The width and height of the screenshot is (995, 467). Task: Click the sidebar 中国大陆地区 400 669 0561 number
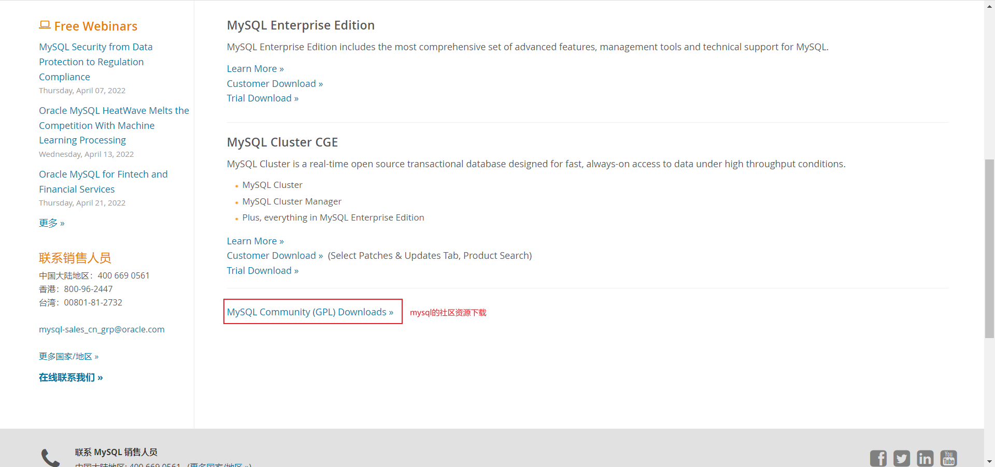point(94,275)
